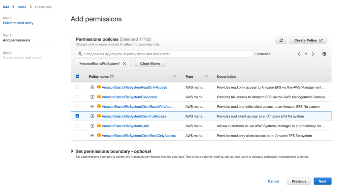Click the Description column header

[226, 76]
